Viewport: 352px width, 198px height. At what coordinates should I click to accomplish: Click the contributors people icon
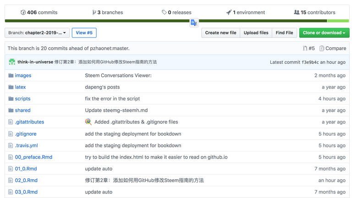tap(297, 12)
